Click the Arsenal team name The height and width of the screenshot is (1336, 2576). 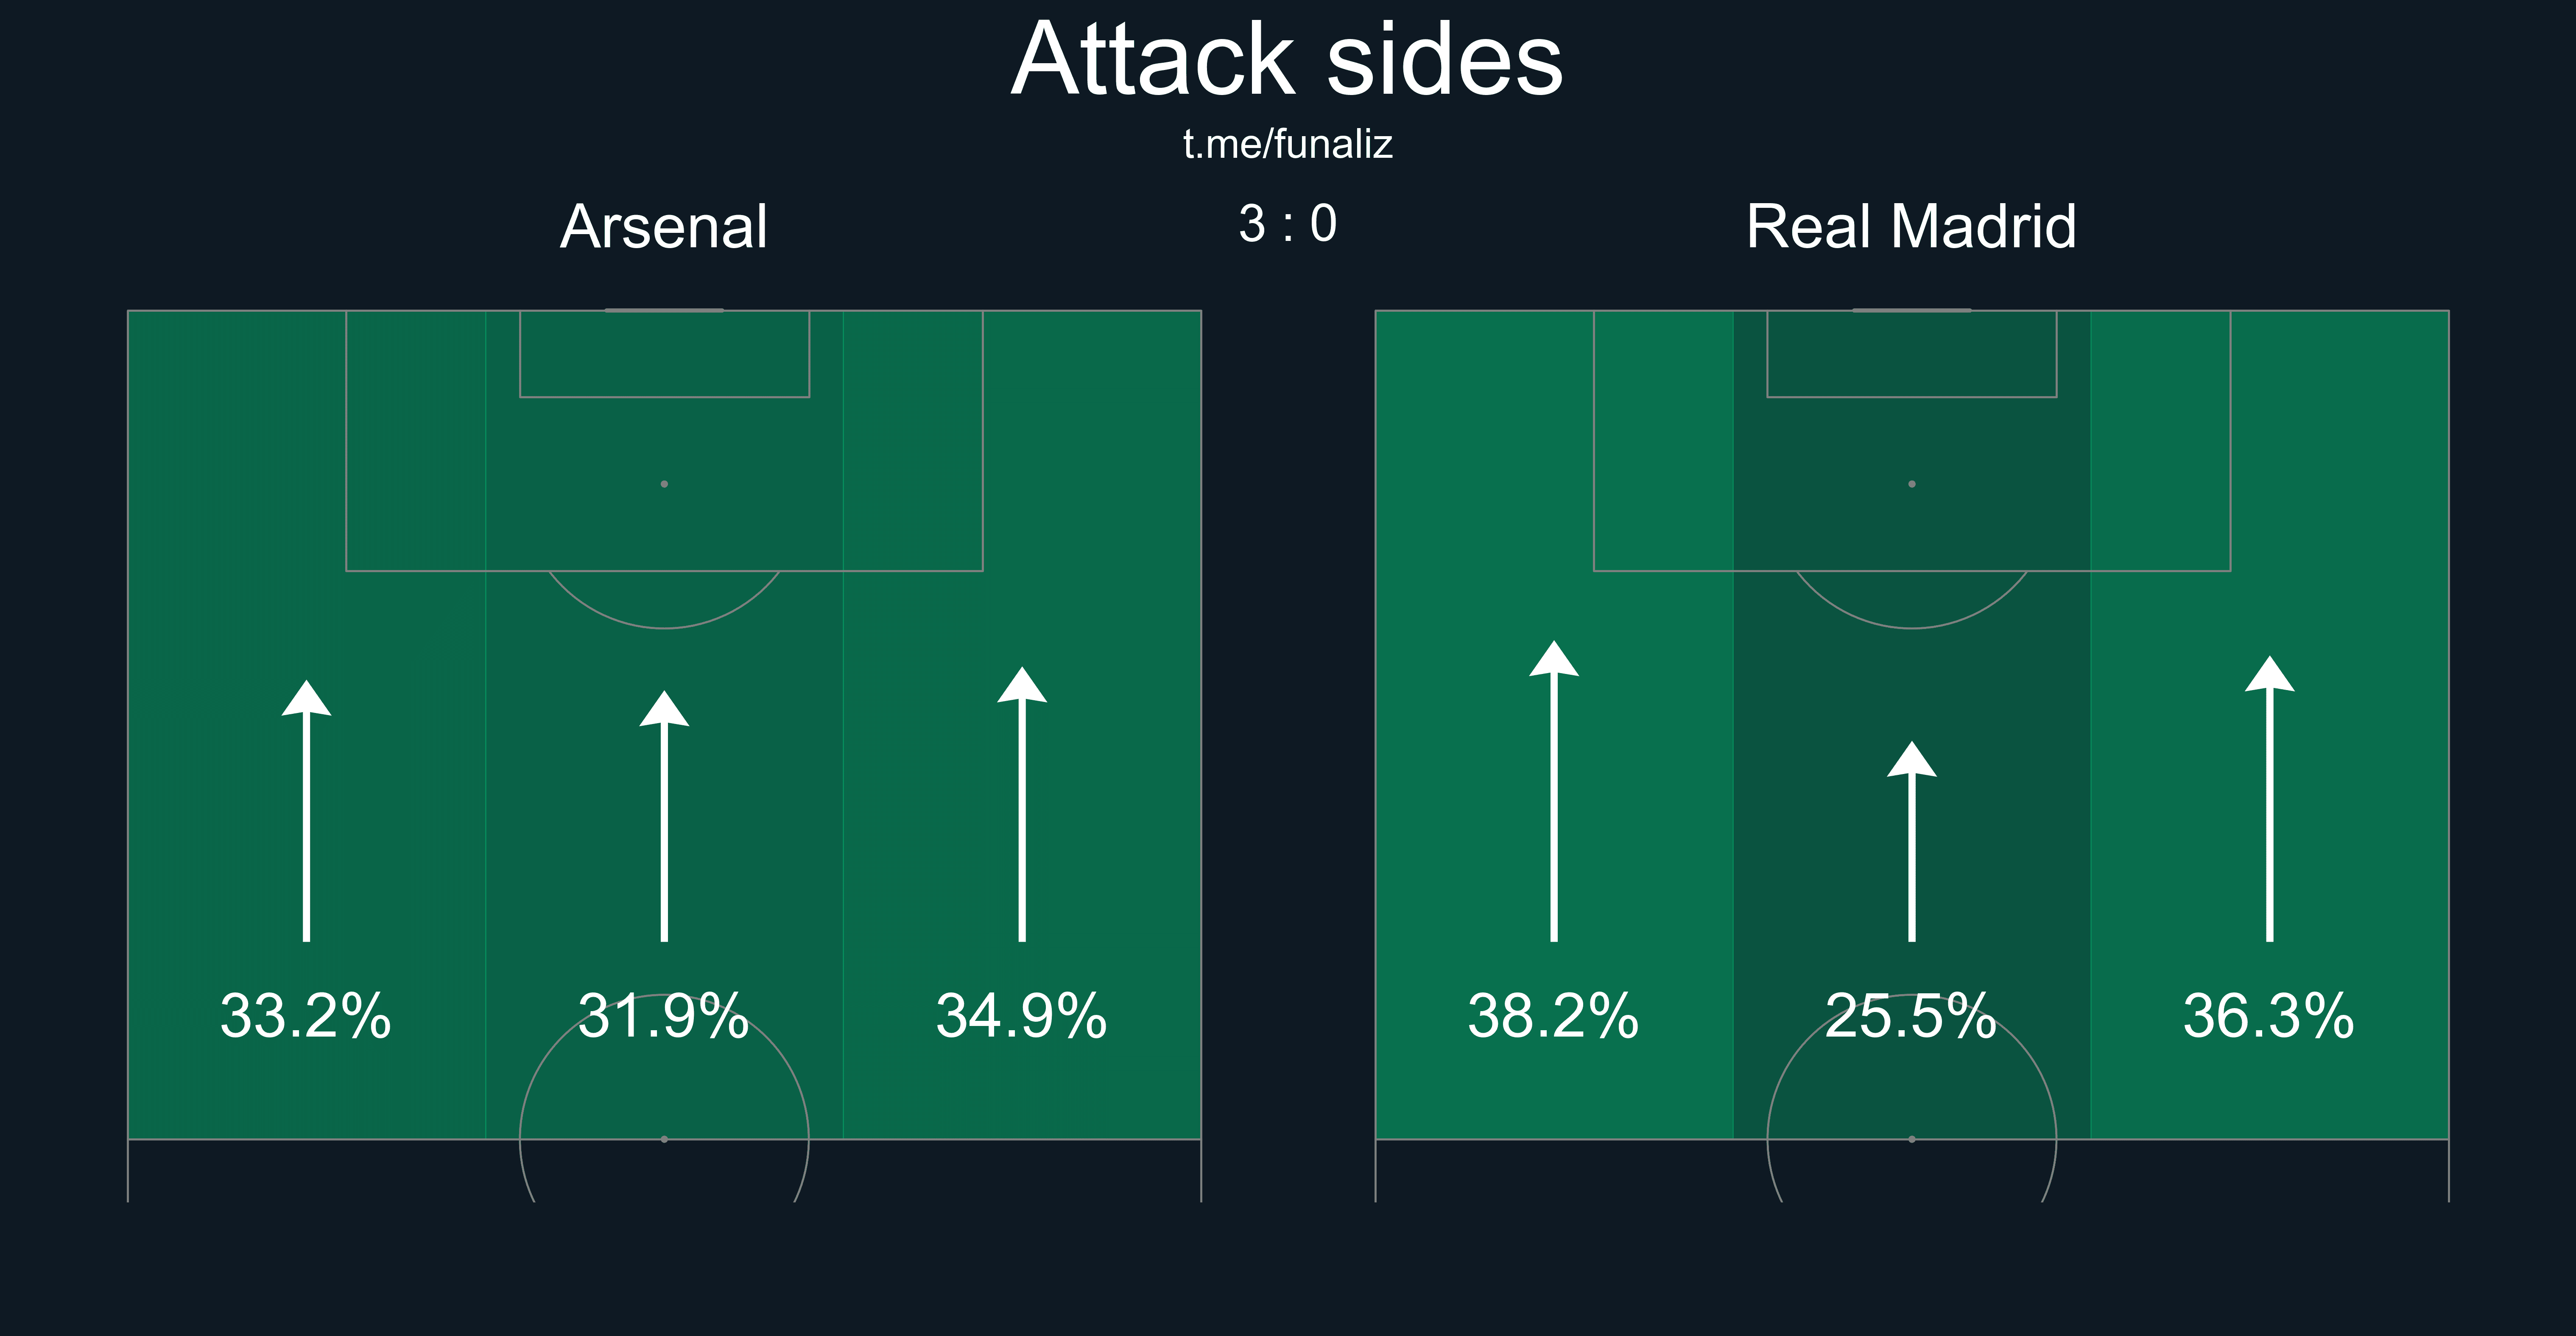[x=664, y=227]
